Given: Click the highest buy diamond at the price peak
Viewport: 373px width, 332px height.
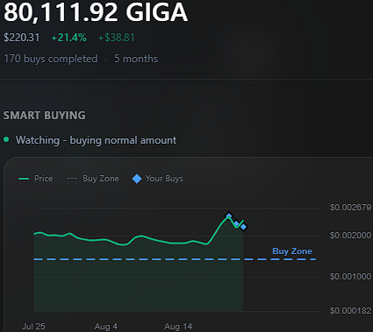Looking at the screenshot, I should point(229,216).
